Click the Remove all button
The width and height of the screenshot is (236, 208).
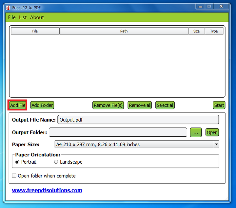point(140,105)
